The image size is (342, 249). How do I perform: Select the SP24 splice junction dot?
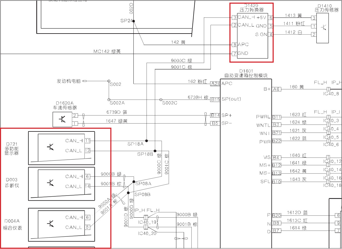click(133, 21)
